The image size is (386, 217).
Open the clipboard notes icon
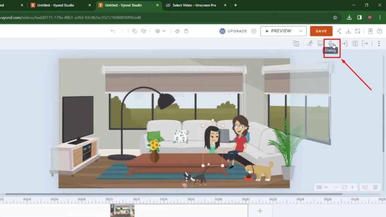point(370,31)
